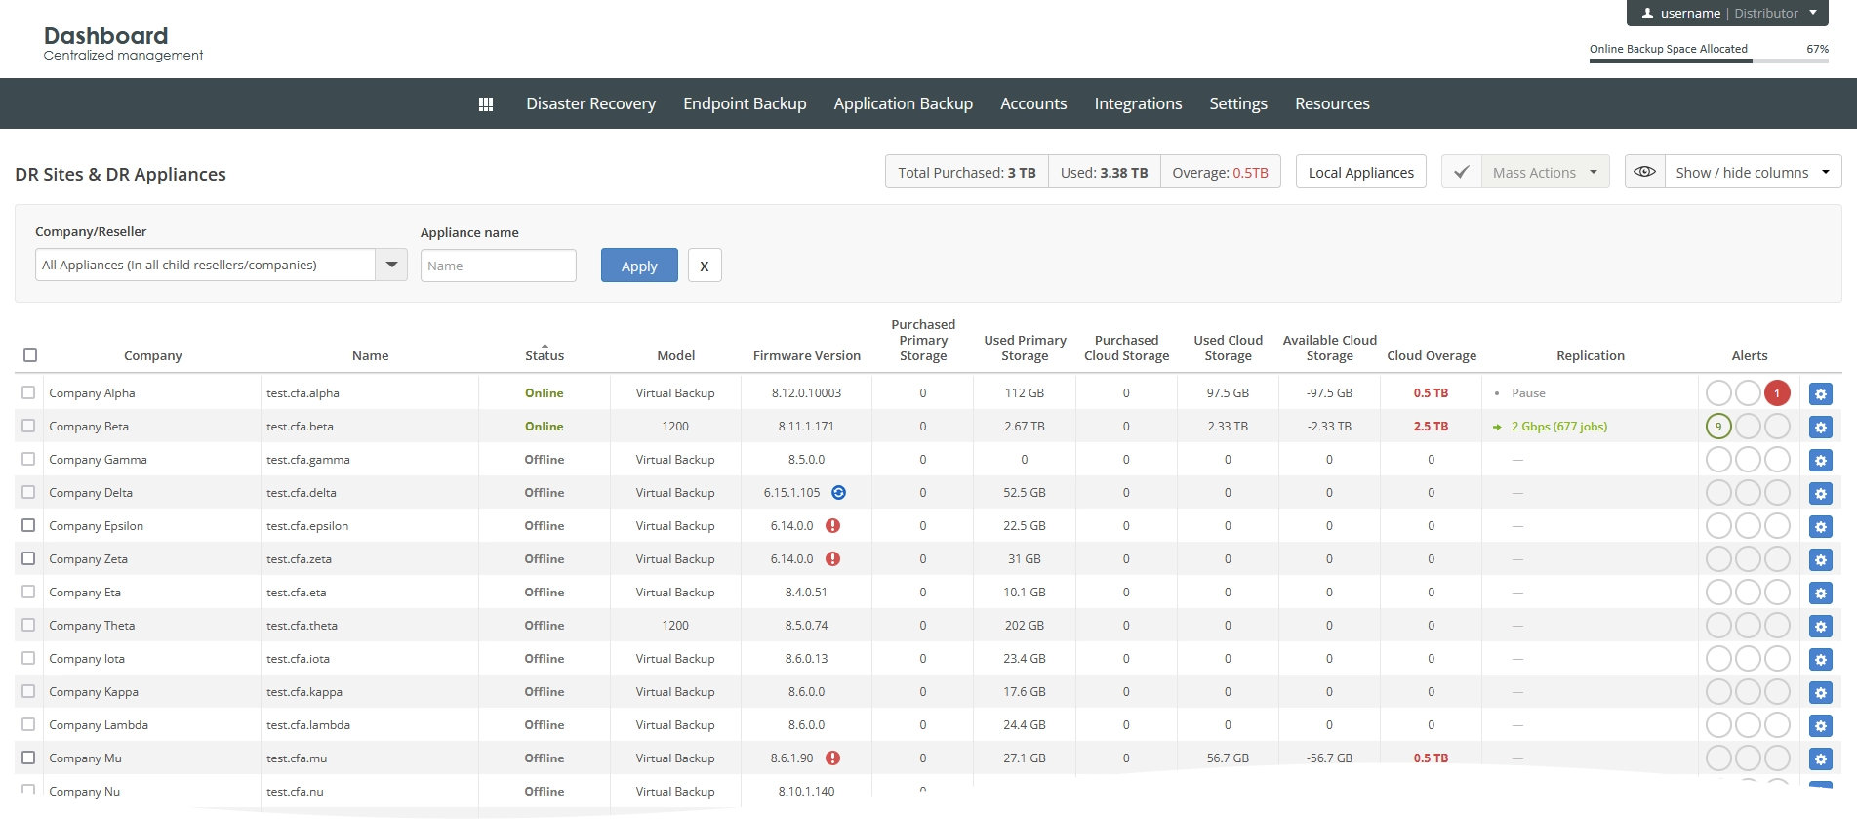Click the Online Backup Space Allocated progress bar
Screen dimensions: 1857x819
tap(1709, 61)
